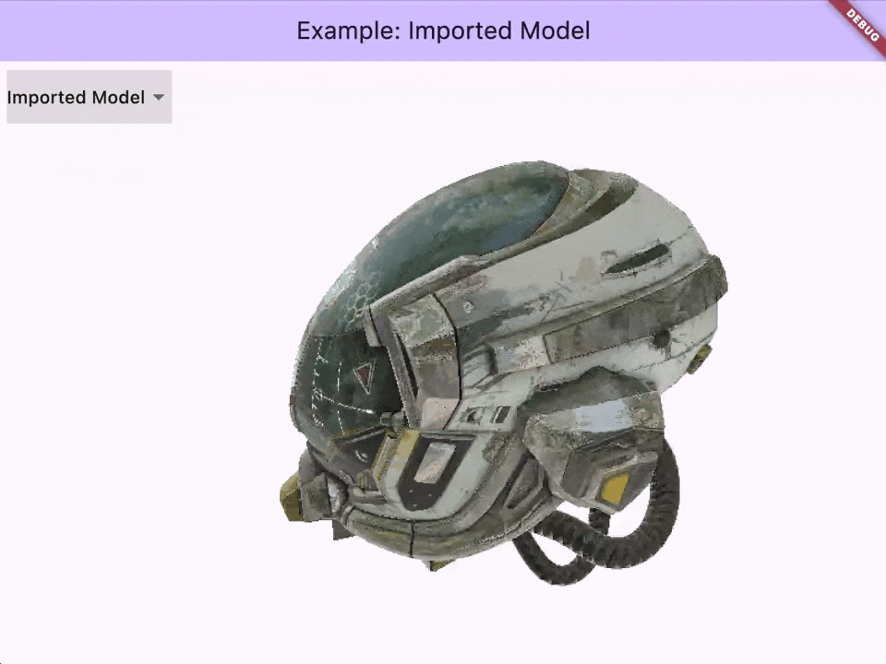886x664 pixels.
Task: Click the DEBUG banner ribbon
Action: pos(862,24)
